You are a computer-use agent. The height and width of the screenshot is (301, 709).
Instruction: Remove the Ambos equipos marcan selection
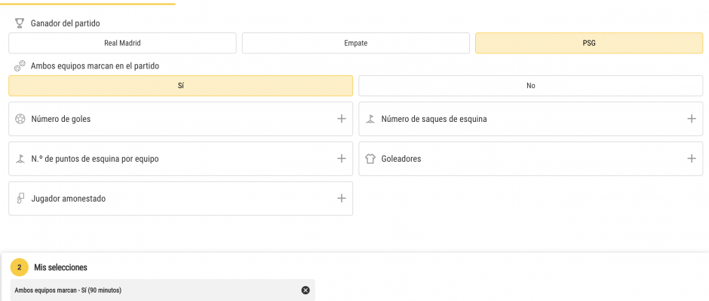305,290
